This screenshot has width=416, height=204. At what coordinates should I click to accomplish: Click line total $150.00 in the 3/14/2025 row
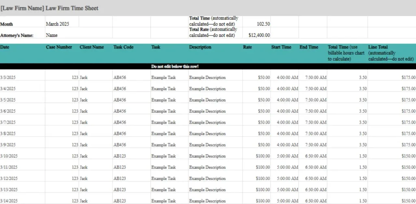[x=409, y=201]
